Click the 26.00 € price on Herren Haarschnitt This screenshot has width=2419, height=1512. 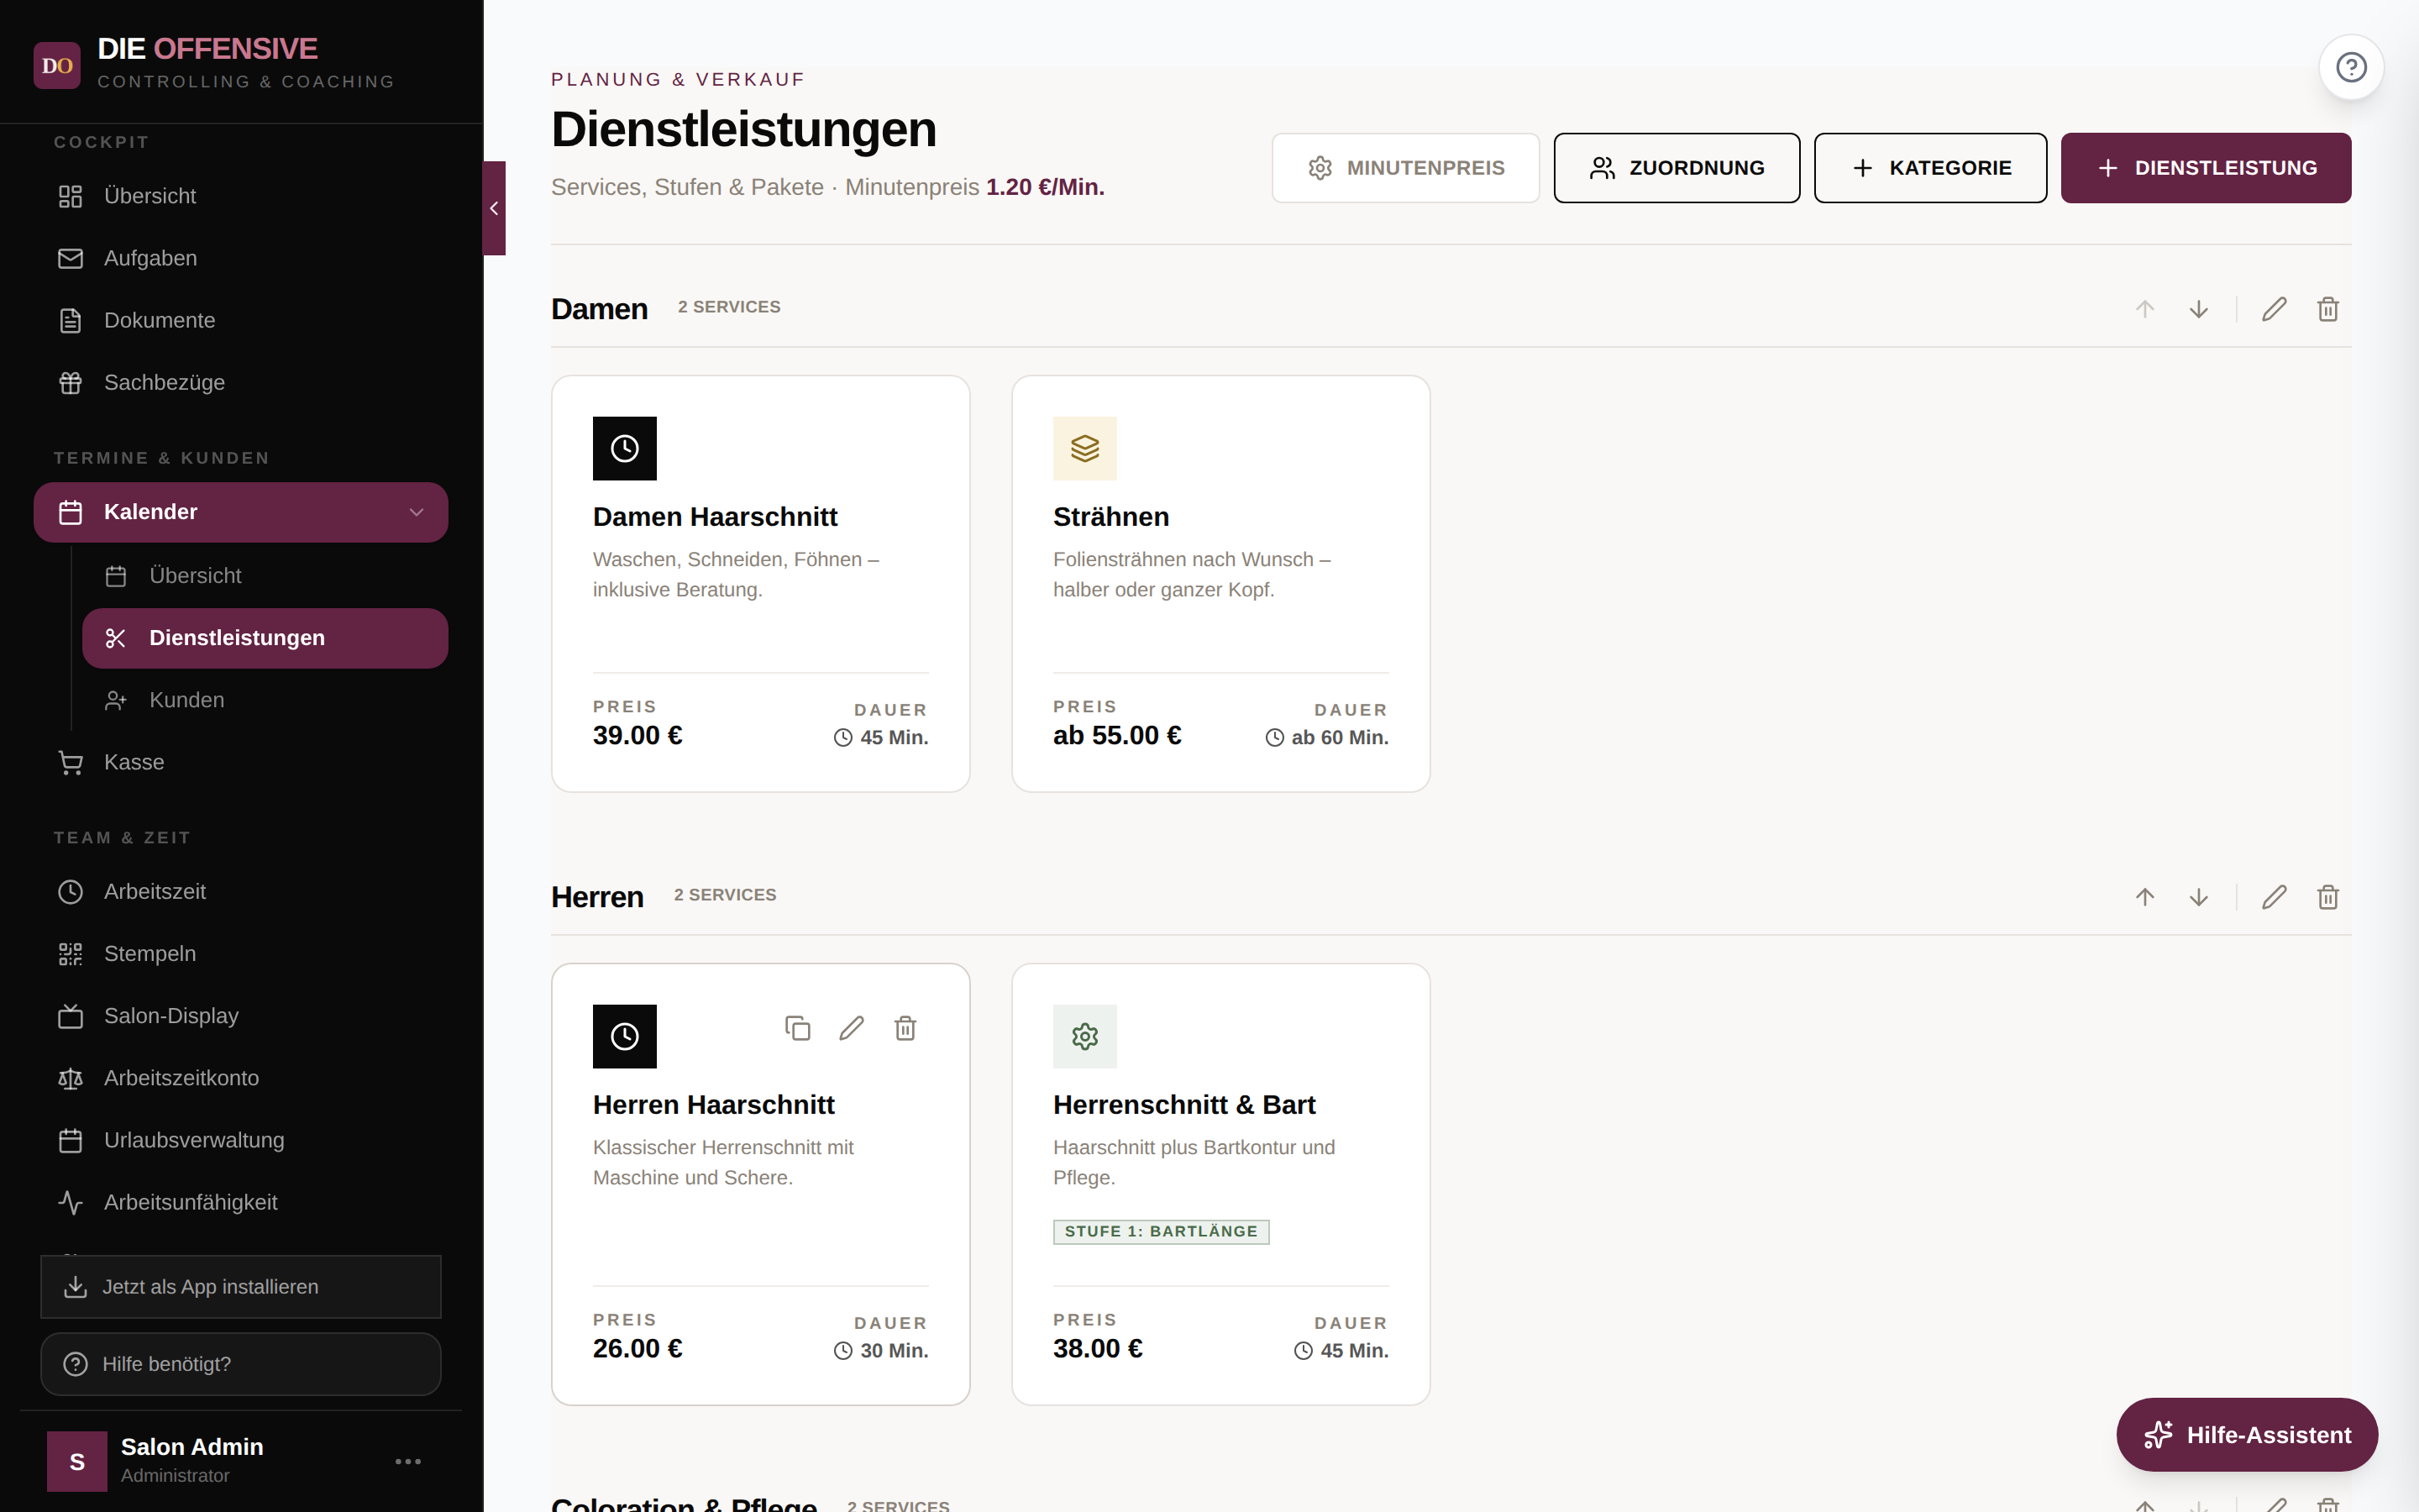[638, 1348]
